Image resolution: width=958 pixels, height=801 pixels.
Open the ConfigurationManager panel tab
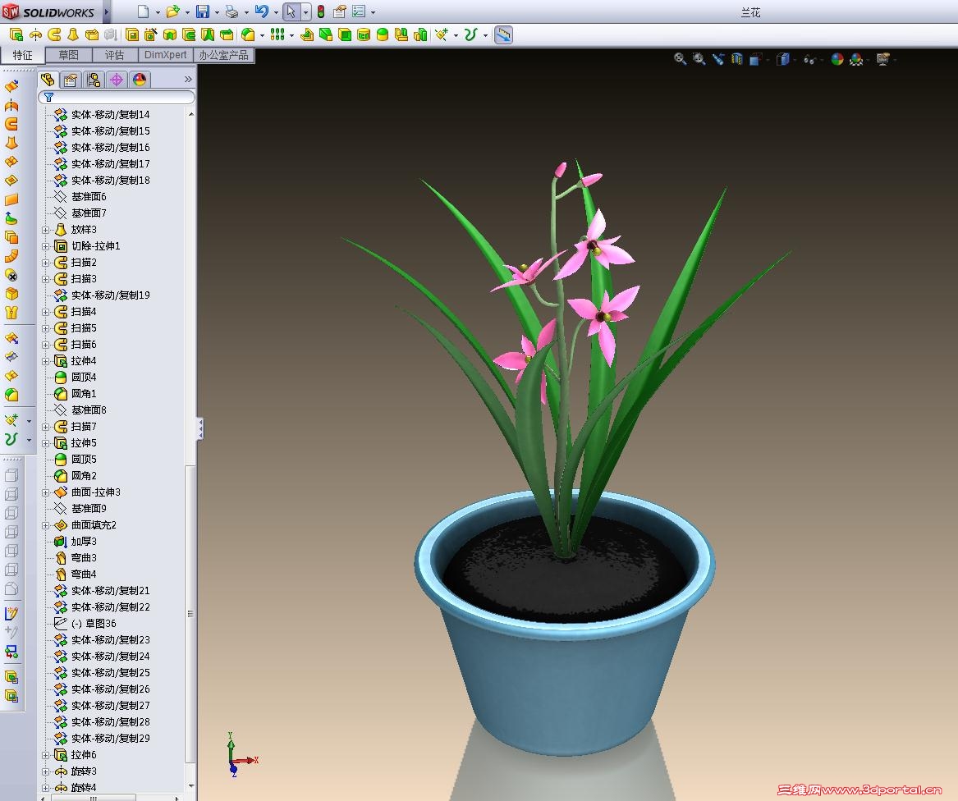click(94, 80)
